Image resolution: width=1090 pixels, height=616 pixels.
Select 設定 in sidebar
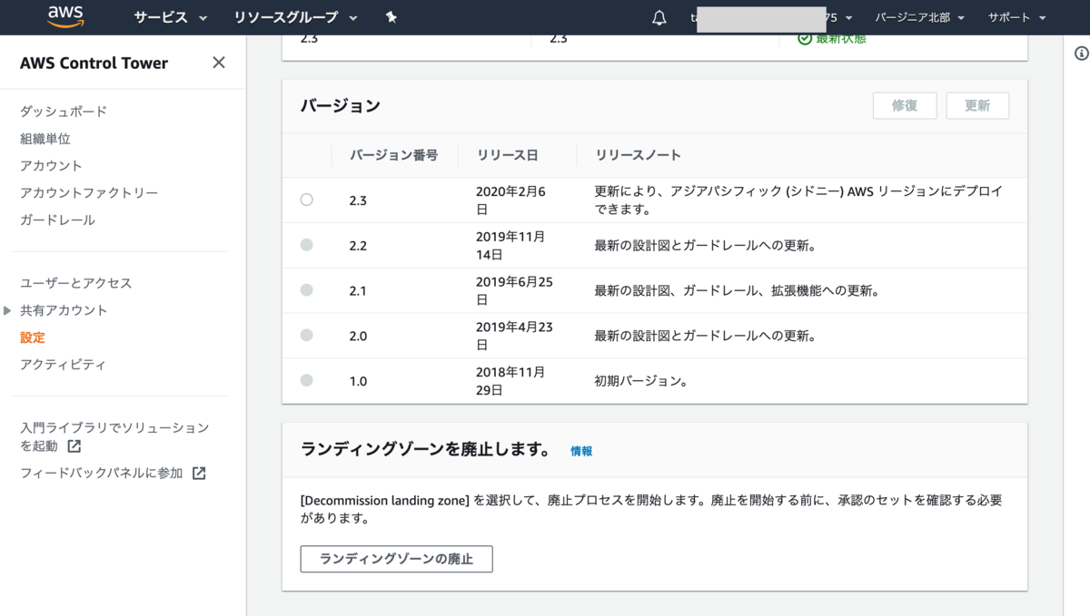click(x=33, y=337)
